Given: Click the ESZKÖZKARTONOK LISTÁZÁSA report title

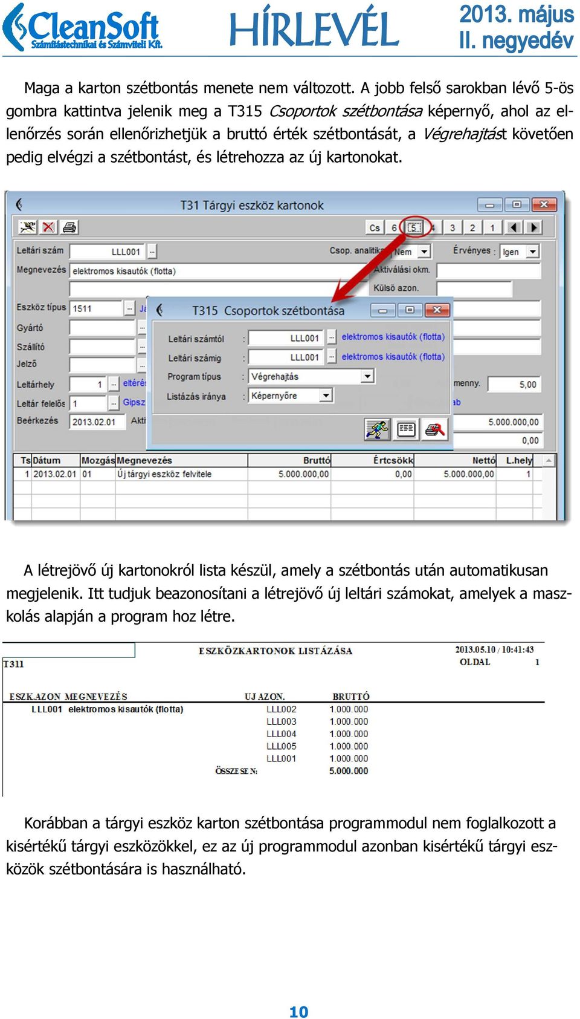Looking at the screenshot, I should click(275, 651).
